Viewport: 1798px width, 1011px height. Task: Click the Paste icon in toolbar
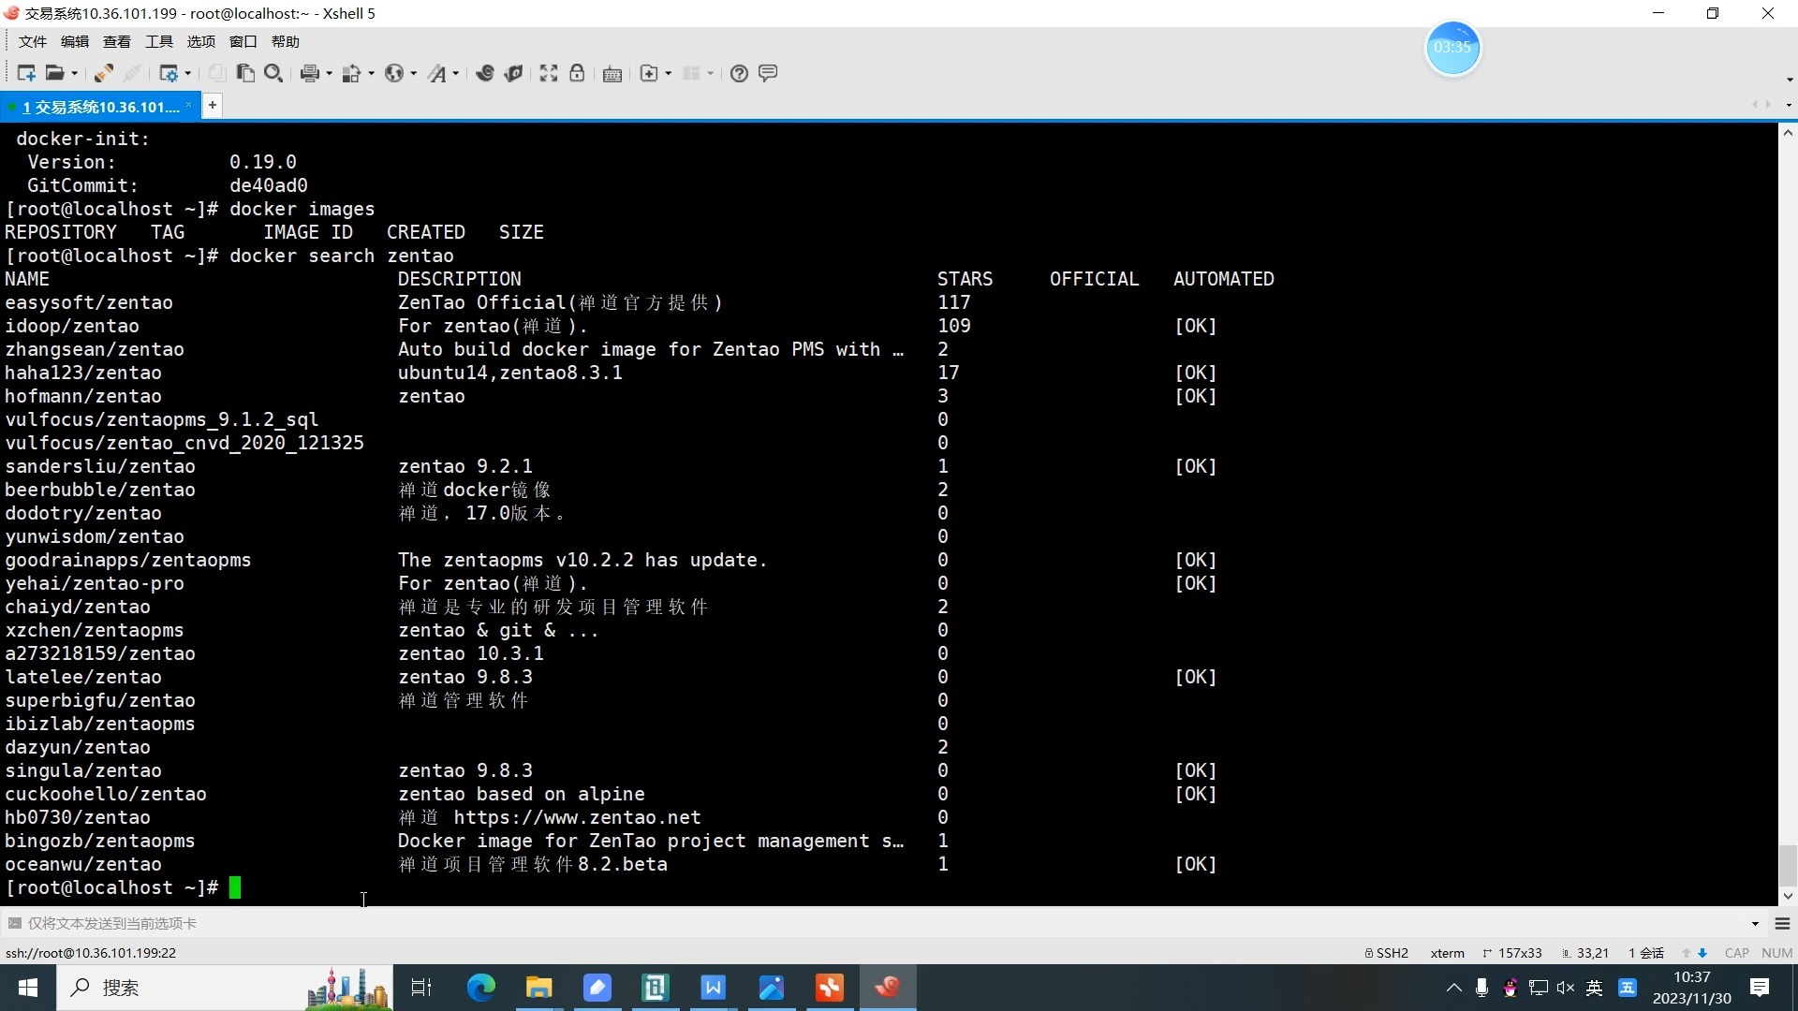click(245, 73)
